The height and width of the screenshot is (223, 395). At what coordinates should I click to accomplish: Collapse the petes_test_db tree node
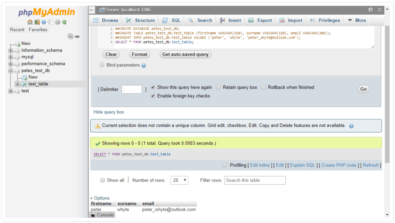10,71
